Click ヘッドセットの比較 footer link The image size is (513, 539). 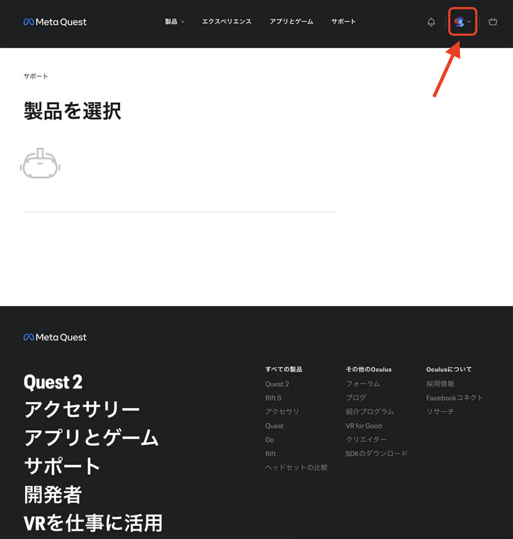[x=297, y=467]
